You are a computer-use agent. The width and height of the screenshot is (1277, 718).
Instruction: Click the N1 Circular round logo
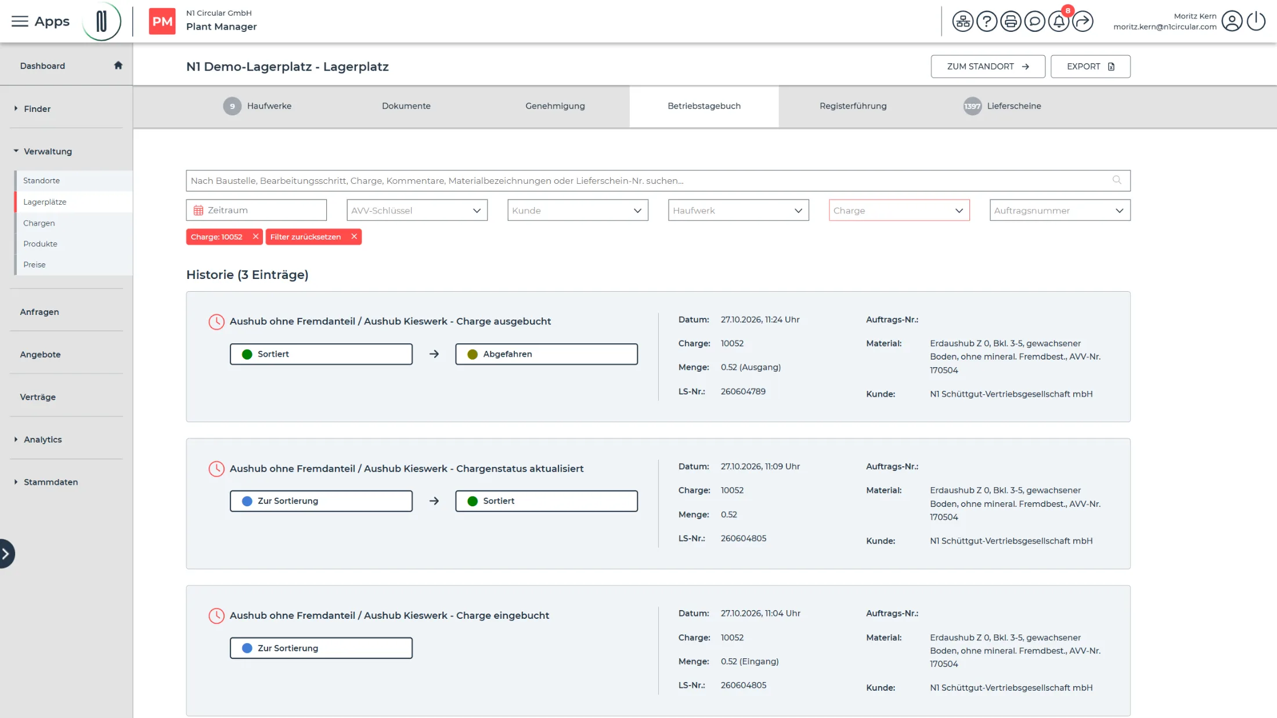pyautogui.click(x=102, y=21)
